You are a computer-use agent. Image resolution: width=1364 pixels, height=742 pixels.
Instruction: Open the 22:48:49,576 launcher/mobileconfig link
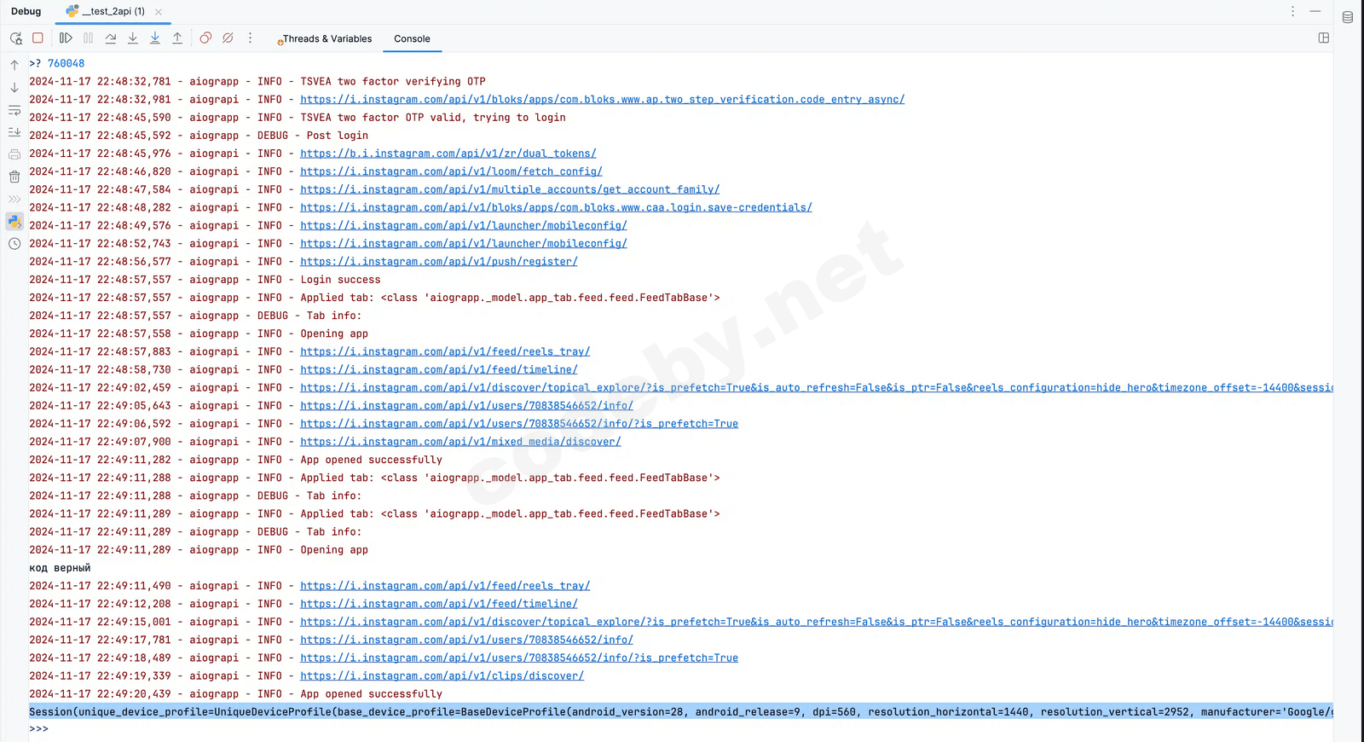(x=464, y=225)
